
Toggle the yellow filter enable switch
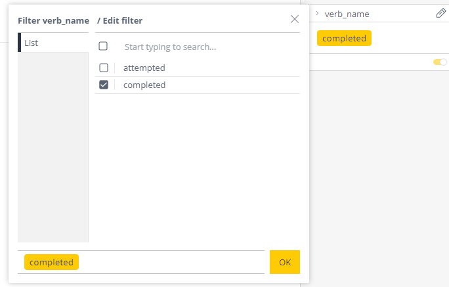pos(440,62)
